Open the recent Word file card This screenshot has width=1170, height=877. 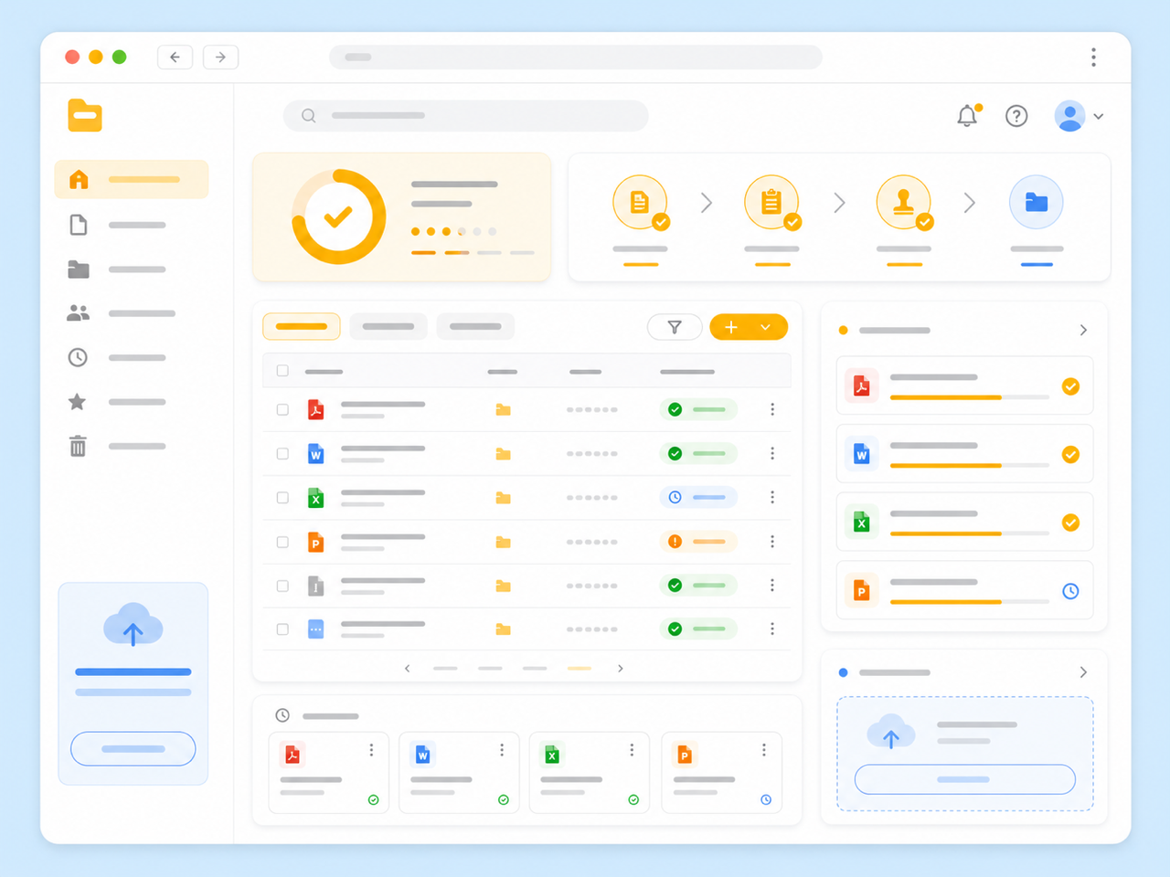coord(459,772)
